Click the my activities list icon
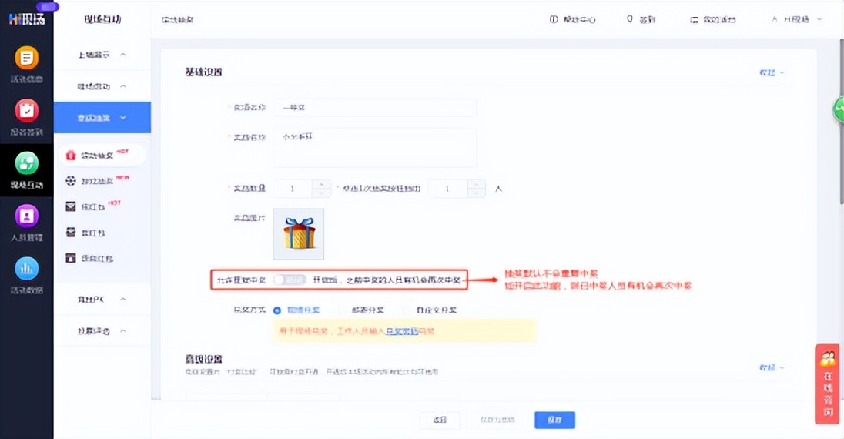 click(695, 20)
